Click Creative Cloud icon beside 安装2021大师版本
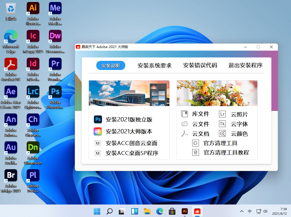 [x=98, y=131]
